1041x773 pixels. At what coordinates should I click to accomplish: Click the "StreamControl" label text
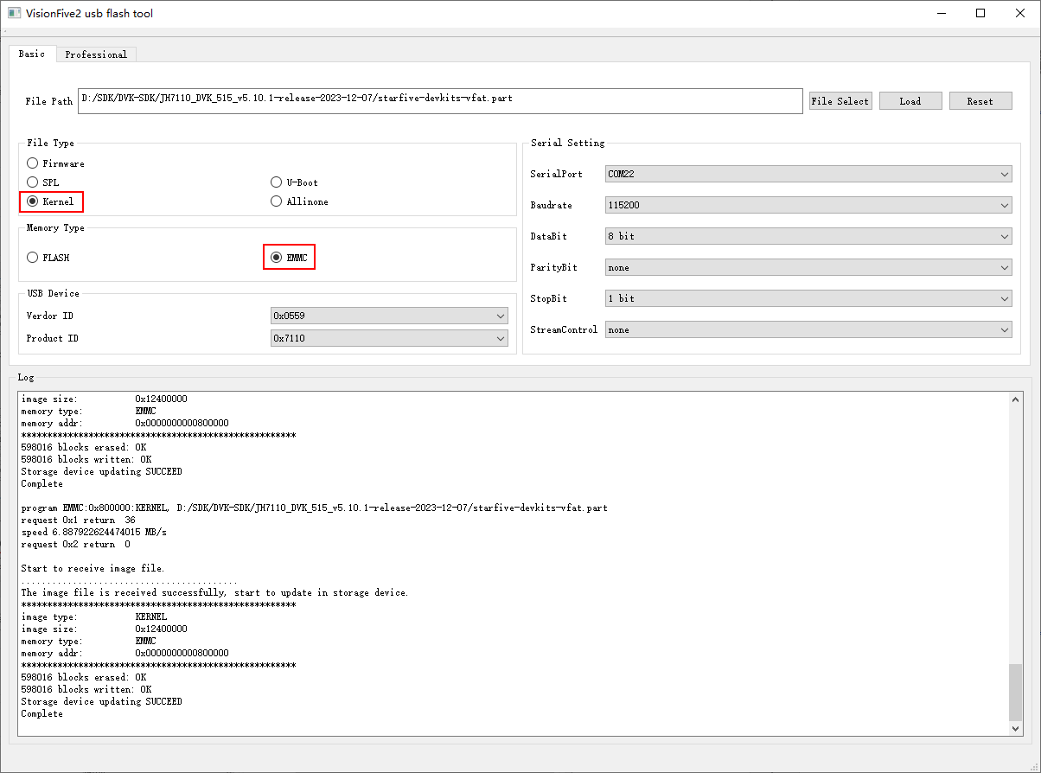coord(564,329)
